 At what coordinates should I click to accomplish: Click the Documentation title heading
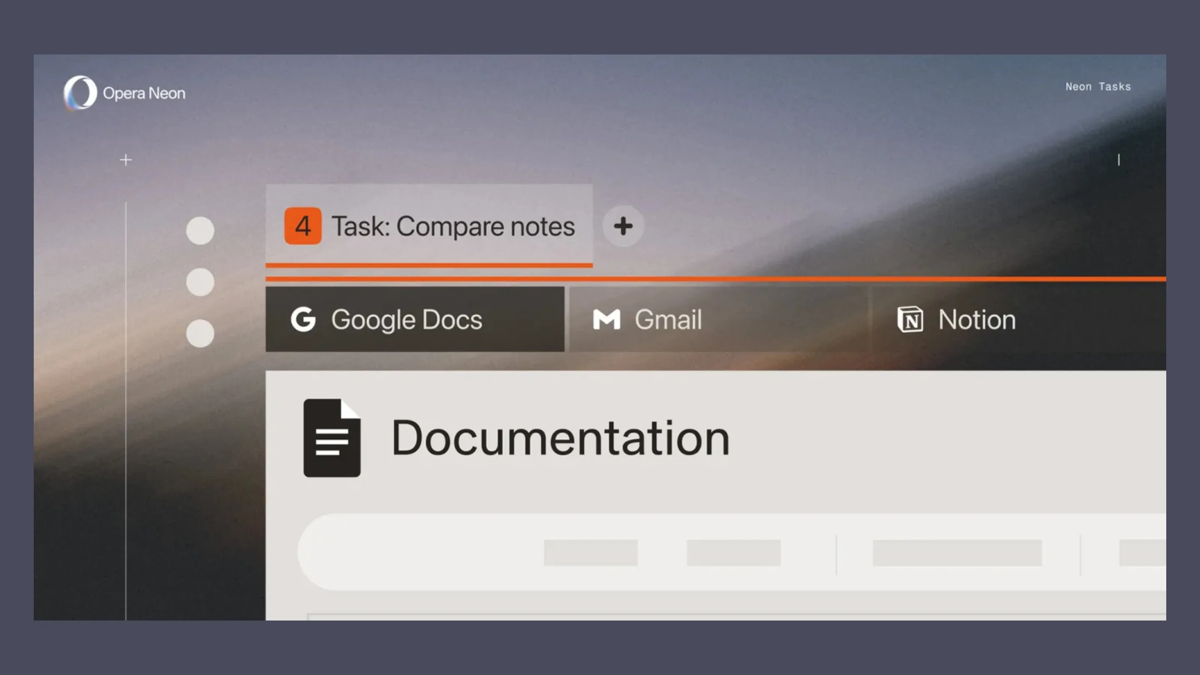(x=560, y=438)
